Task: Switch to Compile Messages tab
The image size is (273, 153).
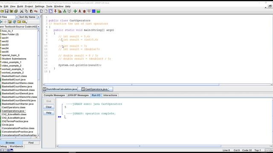Action: pos(54,95)
